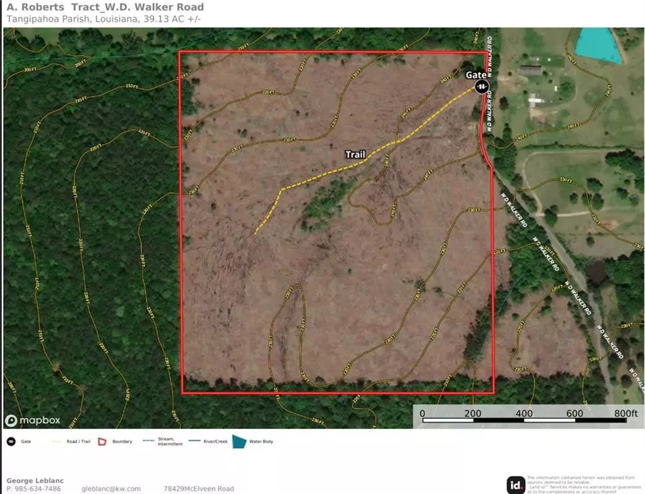Click the 78429 McElveen Road address
Viewport: 645px width, 494px height.
198,489
